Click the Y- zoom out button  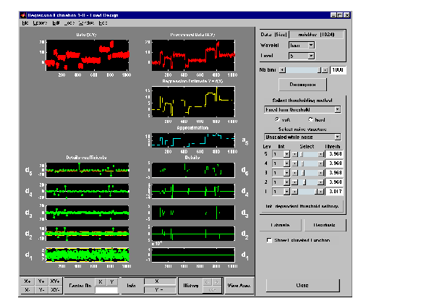coord(41,290)
